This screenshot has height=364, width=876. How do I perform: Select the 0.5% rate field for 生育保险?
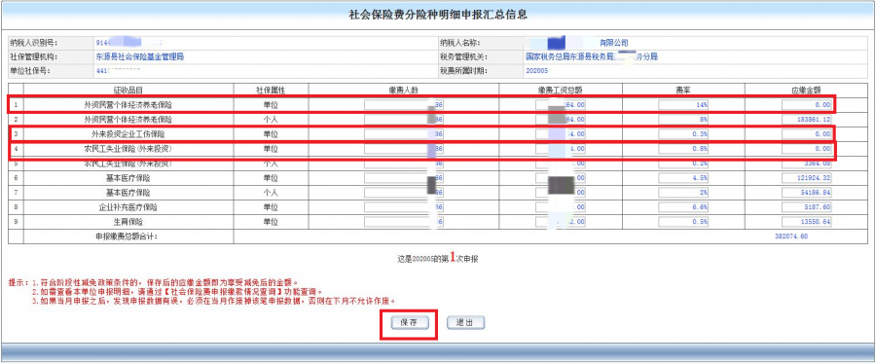[683, 222]
